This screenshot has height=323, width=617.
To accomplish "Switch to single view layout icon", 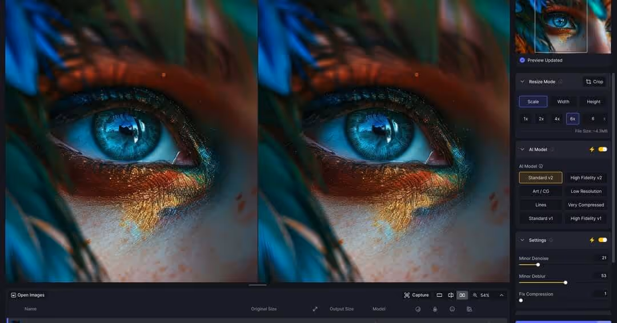I will point(439,295).
